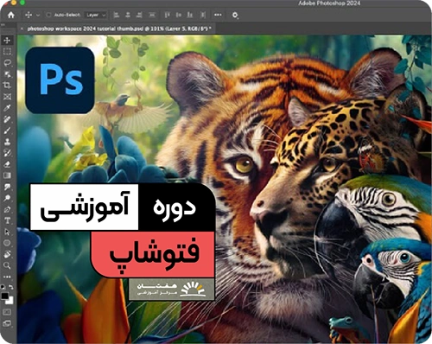Swap foreground and background colors
Viewport: 432px width, 344px height.
(x=10, y=287)
